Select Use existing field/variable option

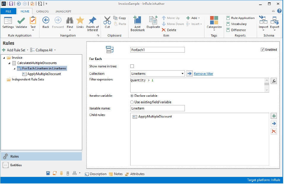[132, 102]
